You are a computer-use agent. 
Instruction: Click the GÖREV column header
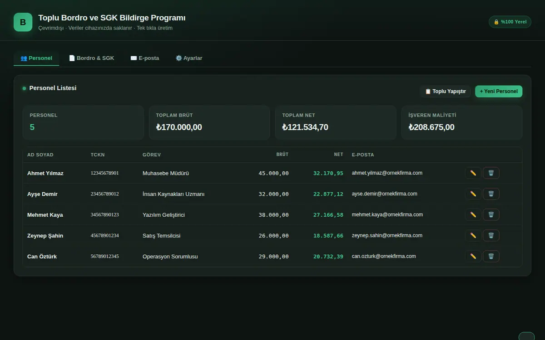[152, 155]
